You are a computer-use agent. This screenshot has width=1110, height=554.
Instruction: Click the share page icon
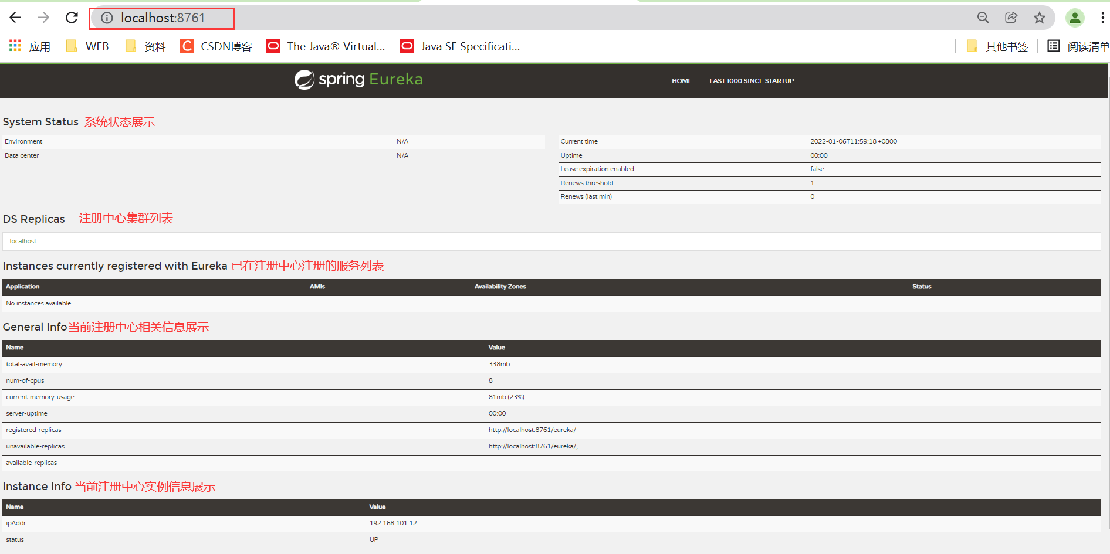[1011, 18]
